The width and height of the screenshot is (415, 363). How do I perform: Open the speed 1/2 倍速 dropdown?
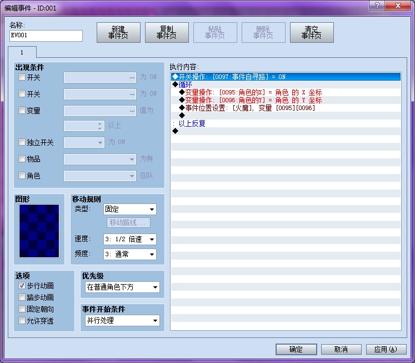[x=129, y=240]
